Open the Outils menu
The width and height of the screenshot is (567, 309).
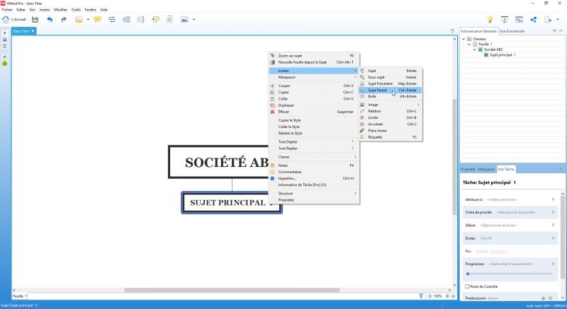76,10
